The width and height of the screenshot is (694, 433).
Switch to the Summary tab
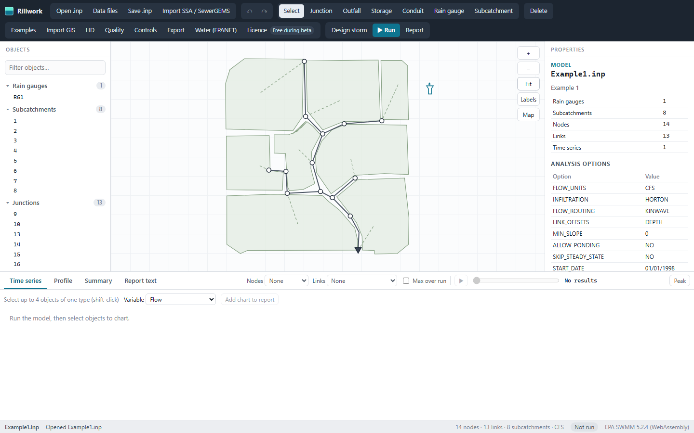(x=98, y=281)
